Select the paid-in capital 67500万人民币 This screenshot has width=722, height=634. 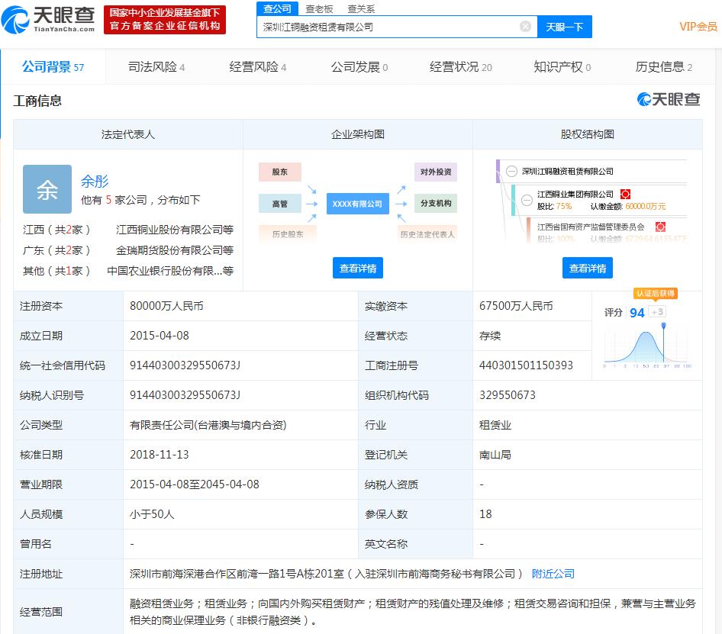click(516, 306)
